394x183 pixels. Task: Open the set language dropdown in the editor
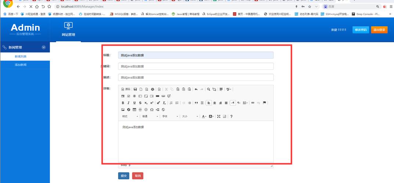coord(245,103)
